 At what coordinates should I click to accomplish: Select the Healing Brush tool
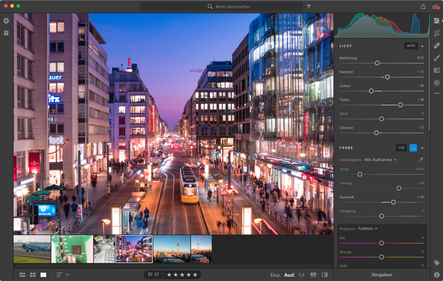[436, 46]
